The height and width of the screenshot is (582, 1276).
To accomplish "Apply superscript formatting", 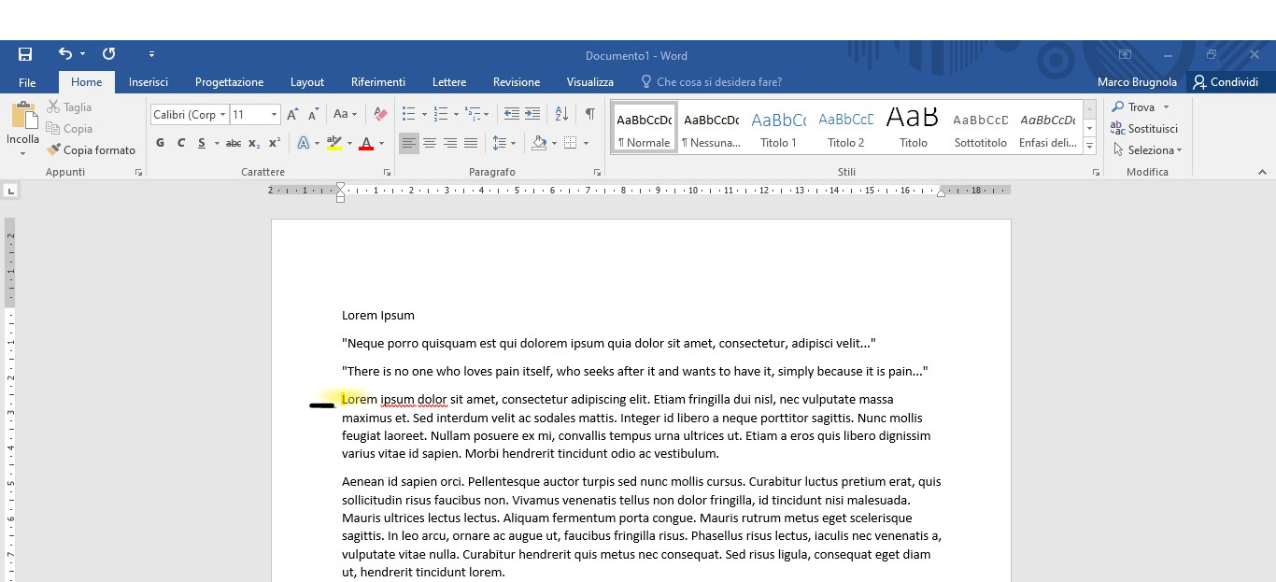I will 273,143.
